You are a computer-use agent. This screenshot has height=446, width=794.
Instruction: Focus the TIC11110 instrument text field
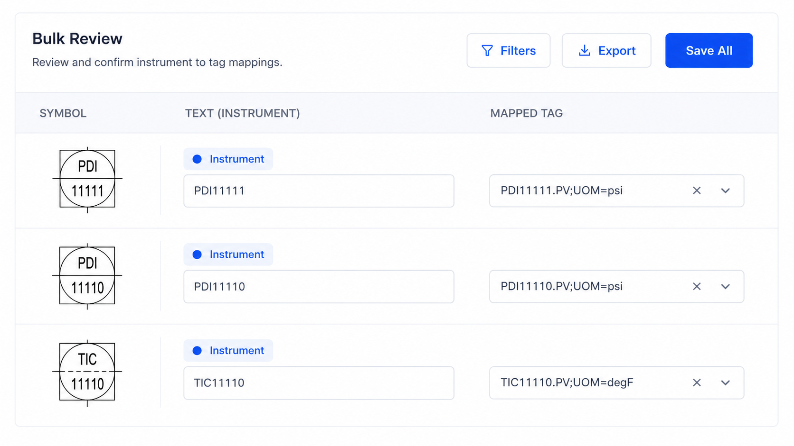coord(319,382)
